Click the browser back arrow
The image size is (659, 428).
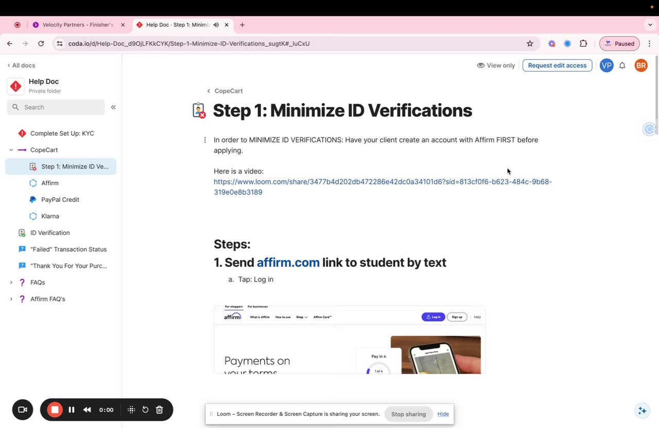click(x=10, y=44)
